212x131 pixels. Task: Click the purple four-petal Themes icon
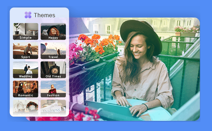28,15
